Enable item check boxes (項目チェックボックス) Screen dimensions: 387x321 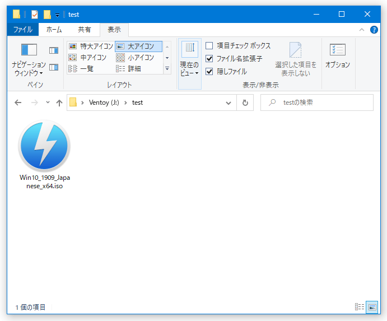coord(209,46)
